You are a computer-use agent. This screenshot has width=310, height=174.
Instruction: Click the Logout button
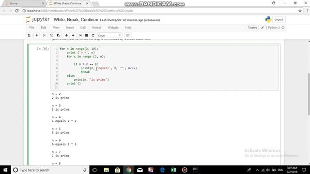click(279, 19)
